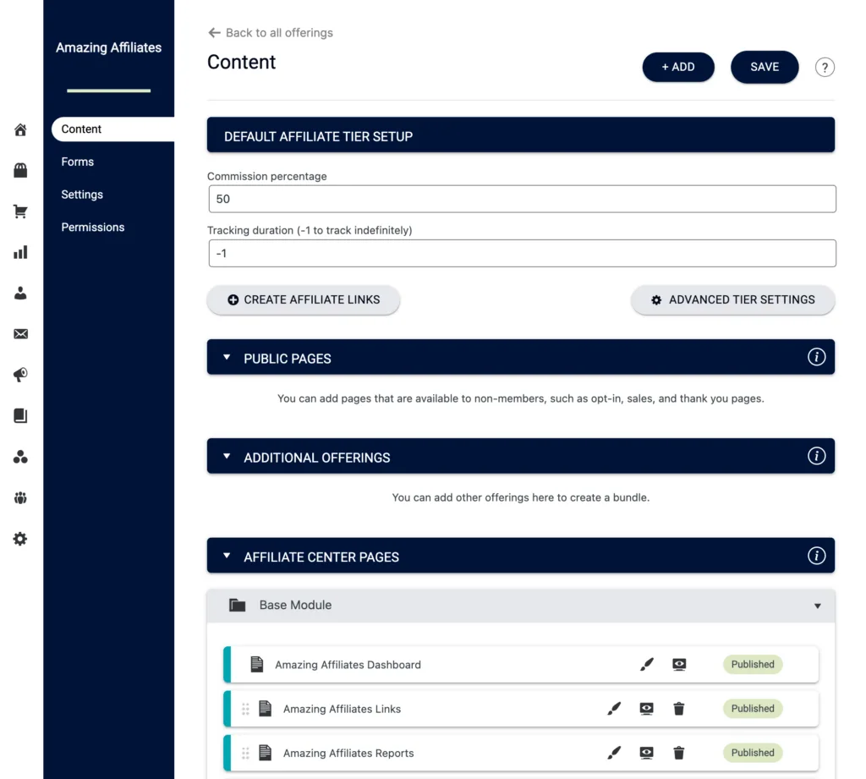This screenshot has height=779, width=866.
Task: Open the gear icon at sidebar bottom
Action: tap(20, 538)
